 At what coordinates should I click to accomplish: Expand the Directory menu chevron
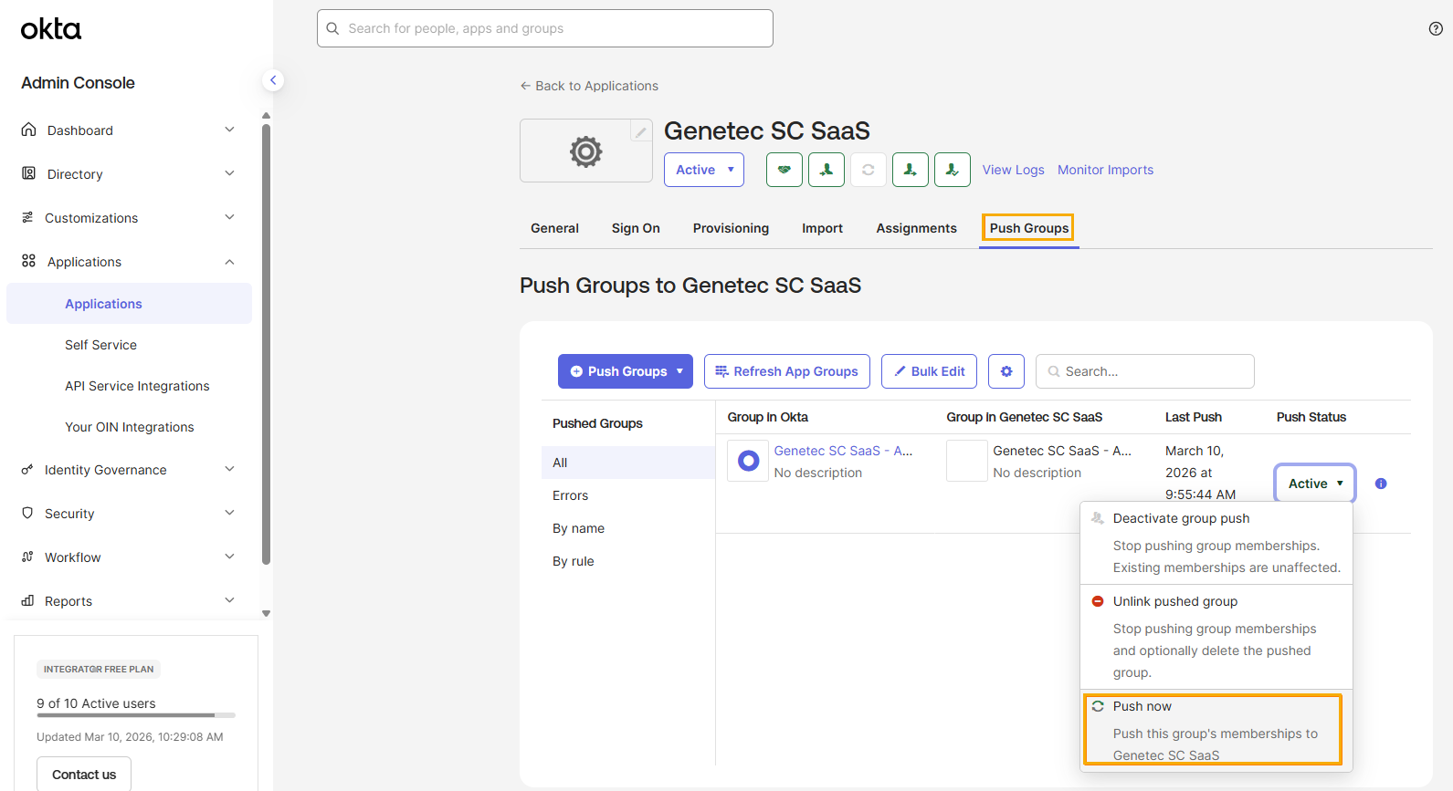[x=229, y=173]
